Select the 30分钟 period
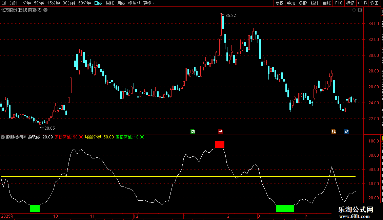 69,3
